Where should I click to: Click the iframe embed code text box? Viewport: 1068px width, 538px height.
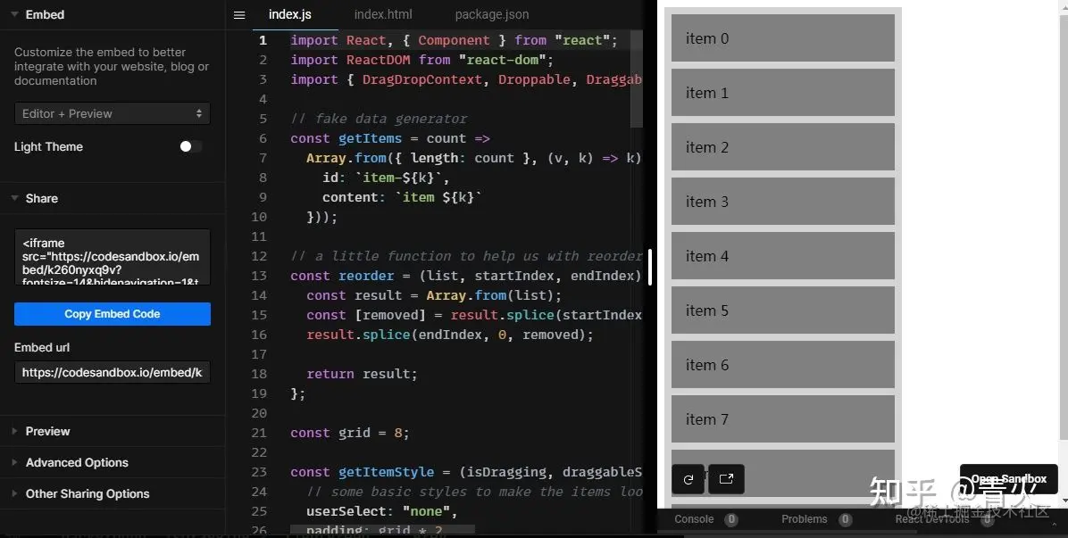(113, 257)
